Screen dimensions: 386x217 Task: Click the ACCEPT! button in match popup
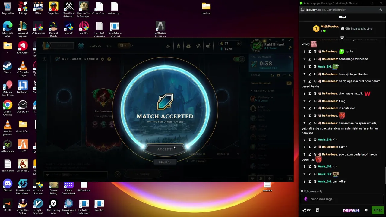coord(165,149)
